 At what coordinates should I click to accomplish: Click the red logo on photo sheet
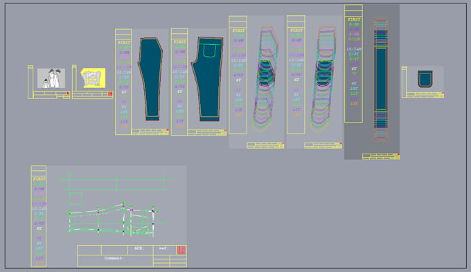[68, 93]
